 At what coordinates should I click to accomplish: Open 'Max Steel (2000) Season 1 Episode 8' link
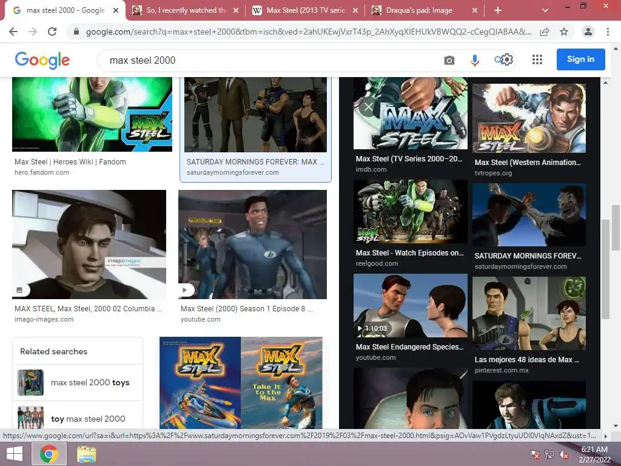pyautogui.click(x=247, y=309)
